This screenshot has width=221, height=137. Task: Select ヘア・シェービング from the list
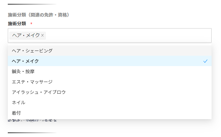(x=32, y=51)
